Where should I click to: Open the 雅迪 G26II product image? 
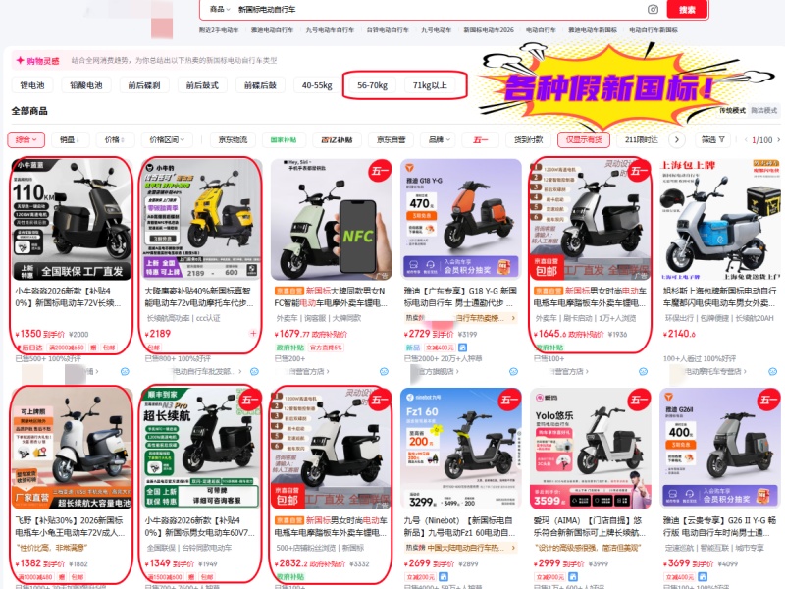pyautogui.click(x=720, y=449)
